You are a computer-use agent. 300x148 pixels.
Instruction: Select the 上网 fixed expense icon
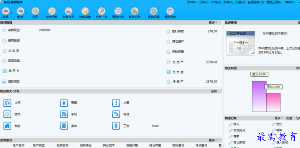7,103
